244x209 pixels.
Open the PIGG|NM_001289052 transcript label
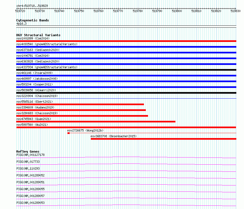[30, 175]
